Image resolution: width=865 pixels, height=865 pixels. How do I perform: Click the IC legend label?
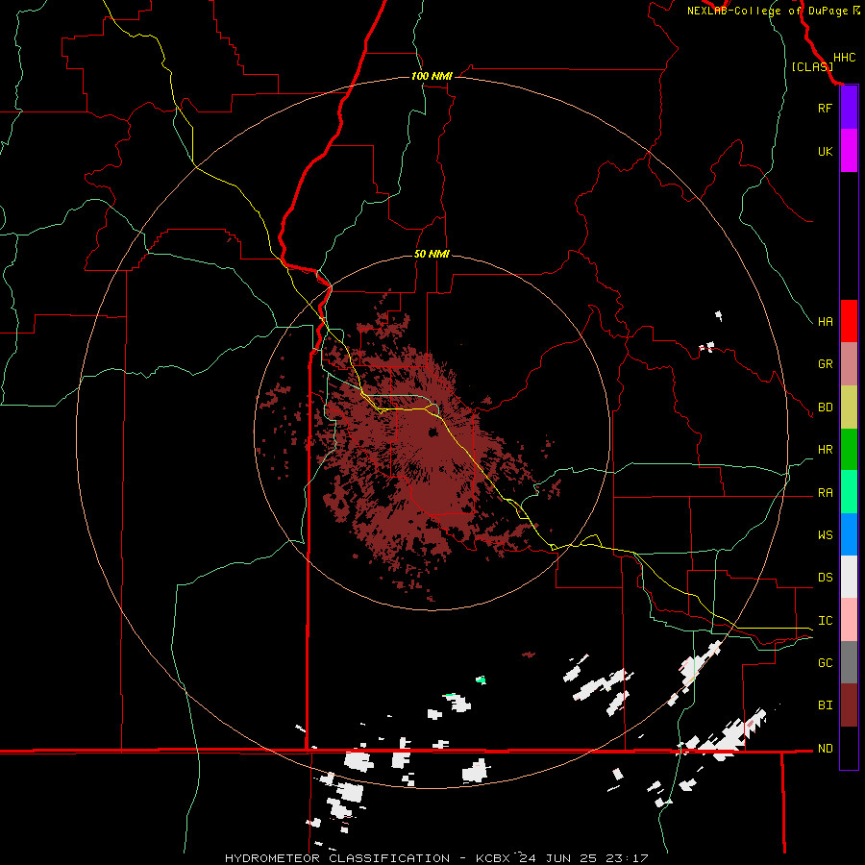tap(826, 621)
